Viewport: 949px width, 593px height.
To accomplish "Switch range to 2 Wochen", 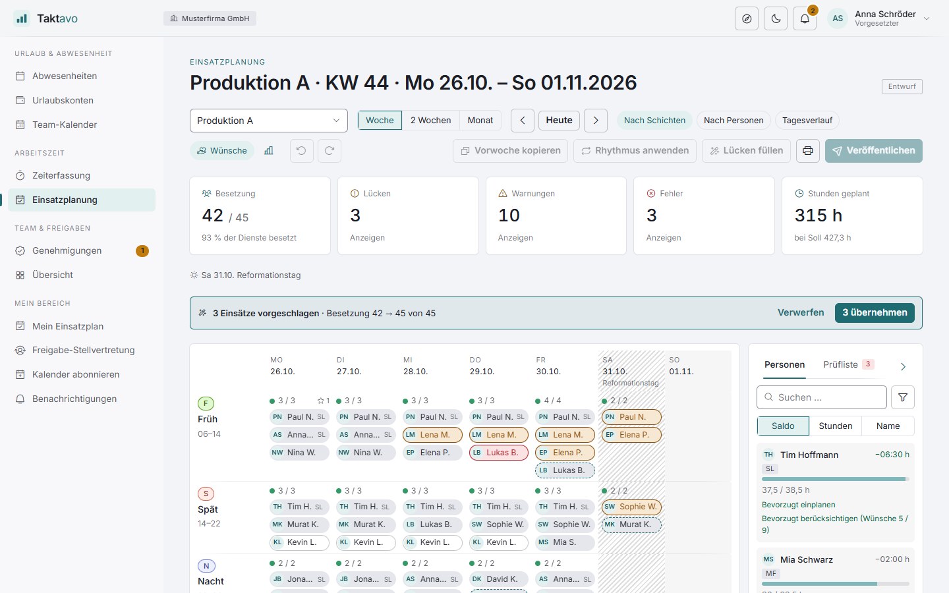I will [430, 121].
